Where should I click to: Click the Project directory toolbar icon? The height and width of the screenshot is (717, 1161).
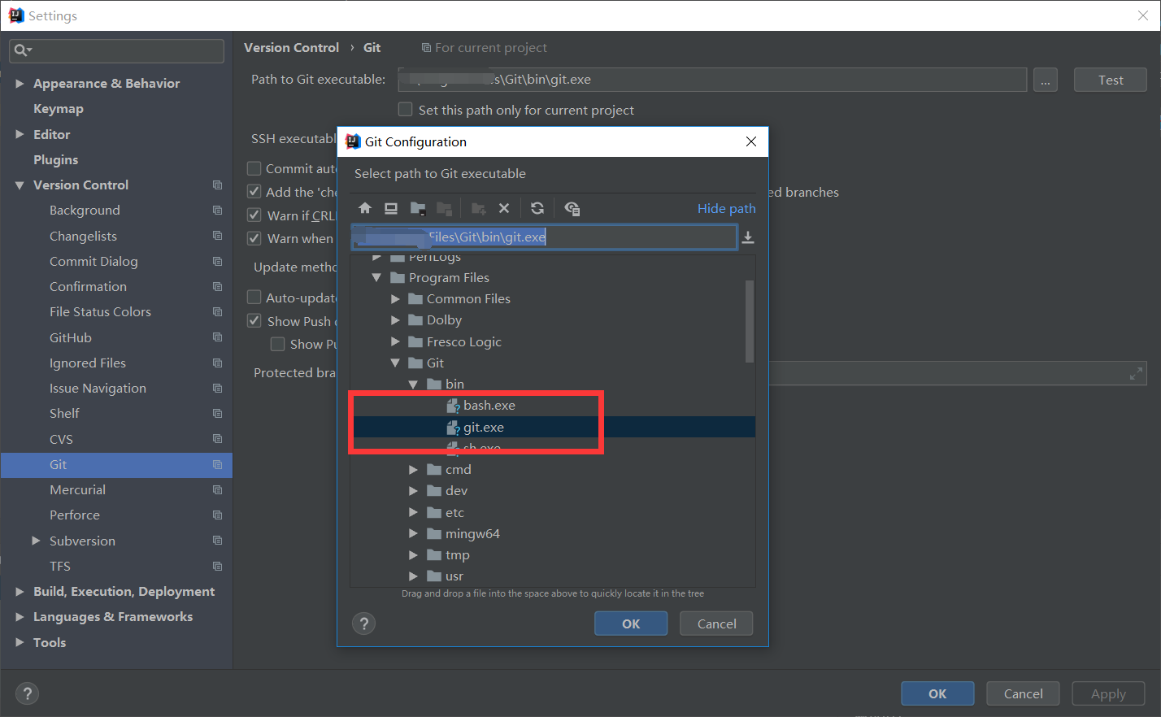pos(418,208)
